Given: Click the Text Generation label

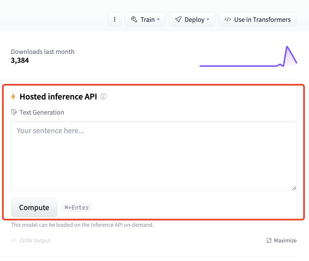Looking at the screenshot, I should (42, 112).
